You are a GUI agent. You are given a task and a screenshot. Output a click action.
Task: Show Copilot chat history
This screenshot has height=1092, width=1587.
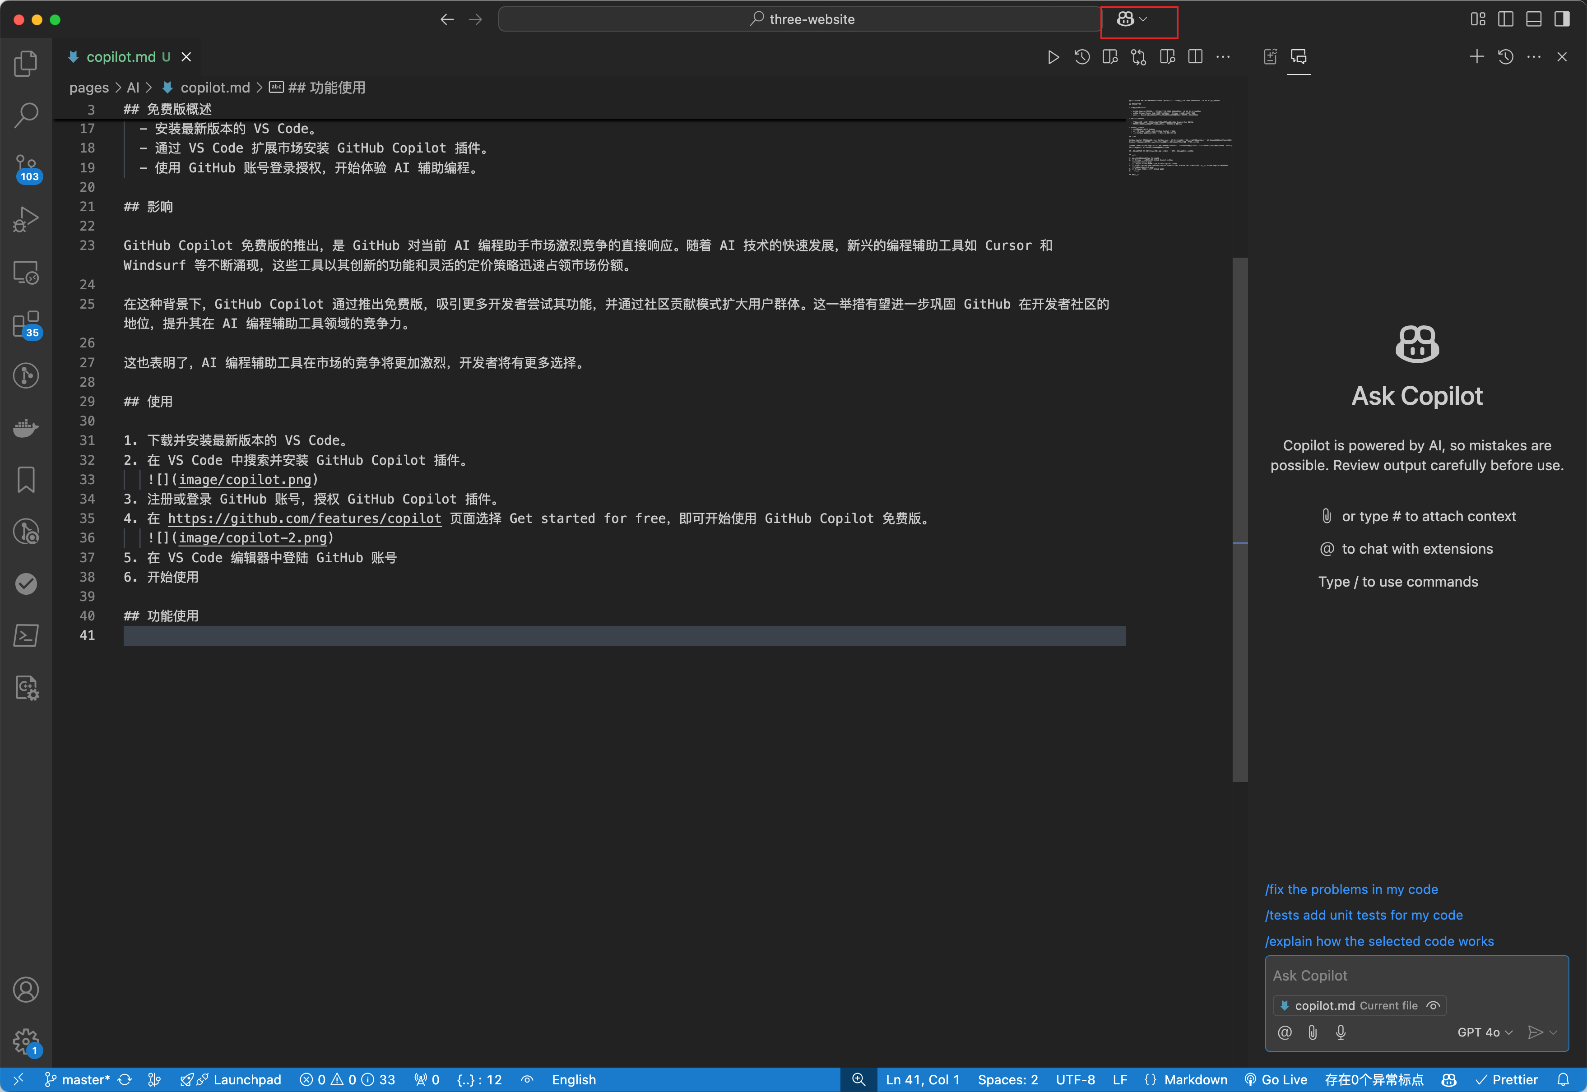1506,57
